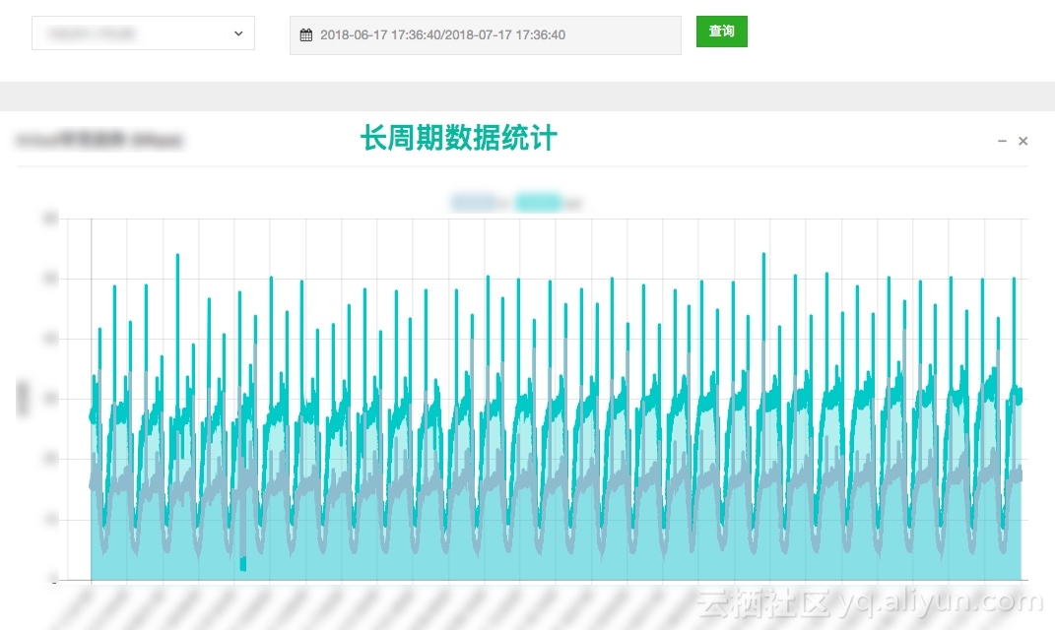1055x630 pixels.
Task: Click the dropdown chevron arrow
Action: (238, 33)
